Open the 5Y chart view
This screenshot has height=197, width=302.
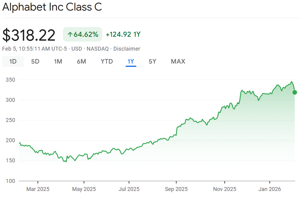[152, 61]
